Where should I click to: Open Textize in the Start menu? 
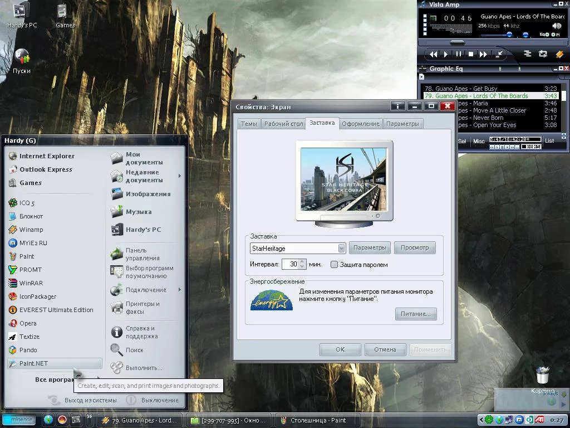click(x=24, y=337)
